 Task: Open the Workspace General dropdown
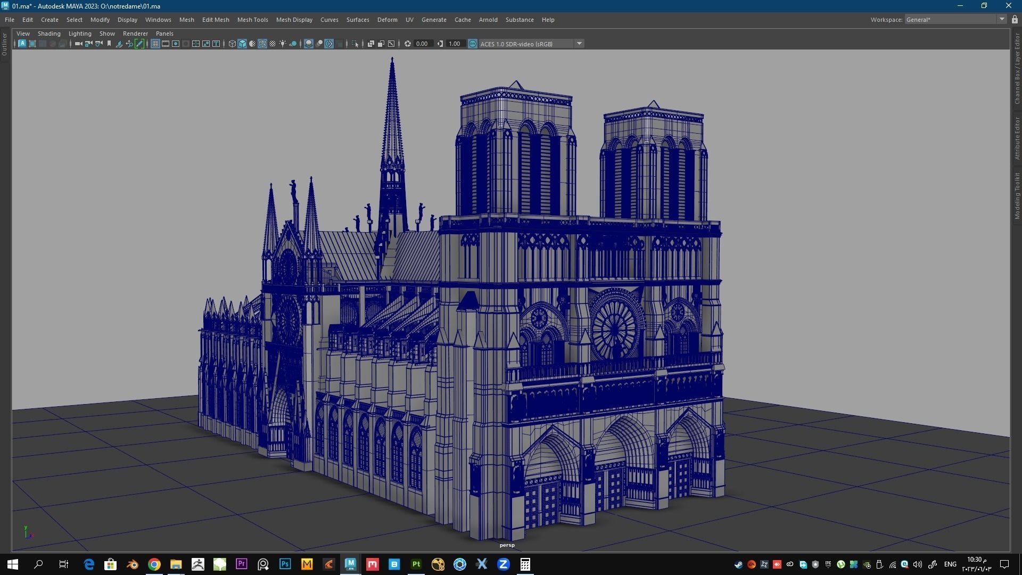point(955,20)
